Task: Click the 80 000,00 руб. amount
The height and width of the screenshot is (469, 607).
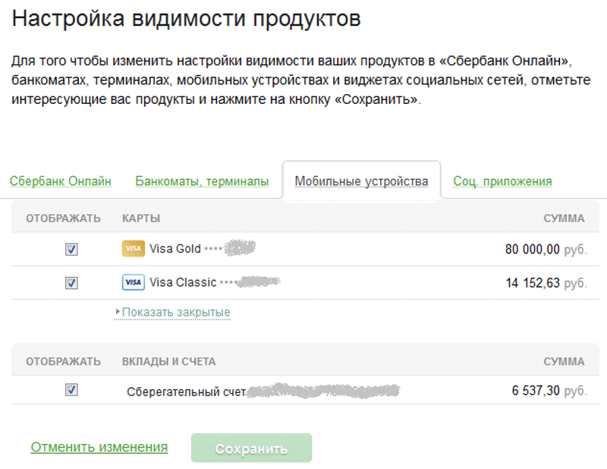Action: click(x=546, y=250)
